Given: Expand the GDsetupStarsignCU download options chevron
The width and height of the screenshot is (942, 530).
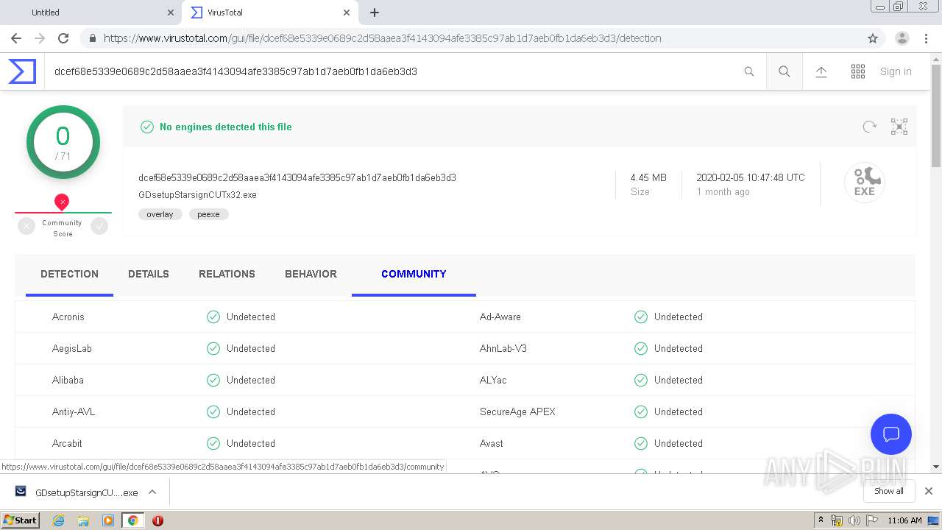Looking at the screenshot, I should [x=152, y=492].
